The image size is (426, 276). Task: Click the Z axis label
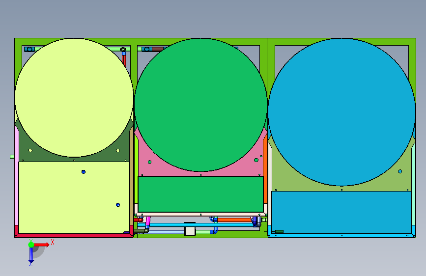coord(31,264)
